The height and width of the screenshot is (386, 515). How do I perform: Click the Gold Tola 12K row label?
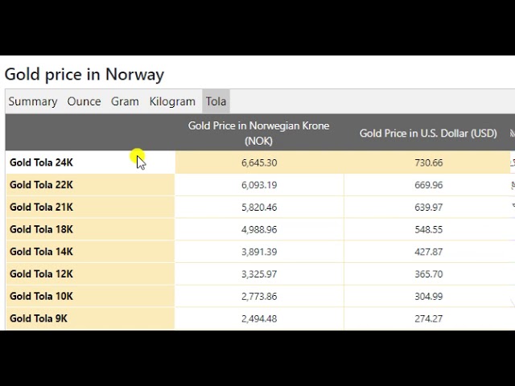click(x=42, y=274)
